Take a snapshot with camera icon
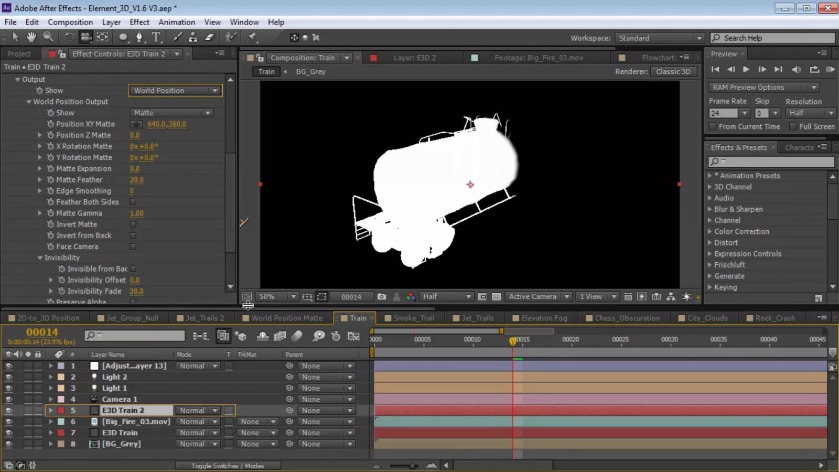839x472 pixels. 382,297
